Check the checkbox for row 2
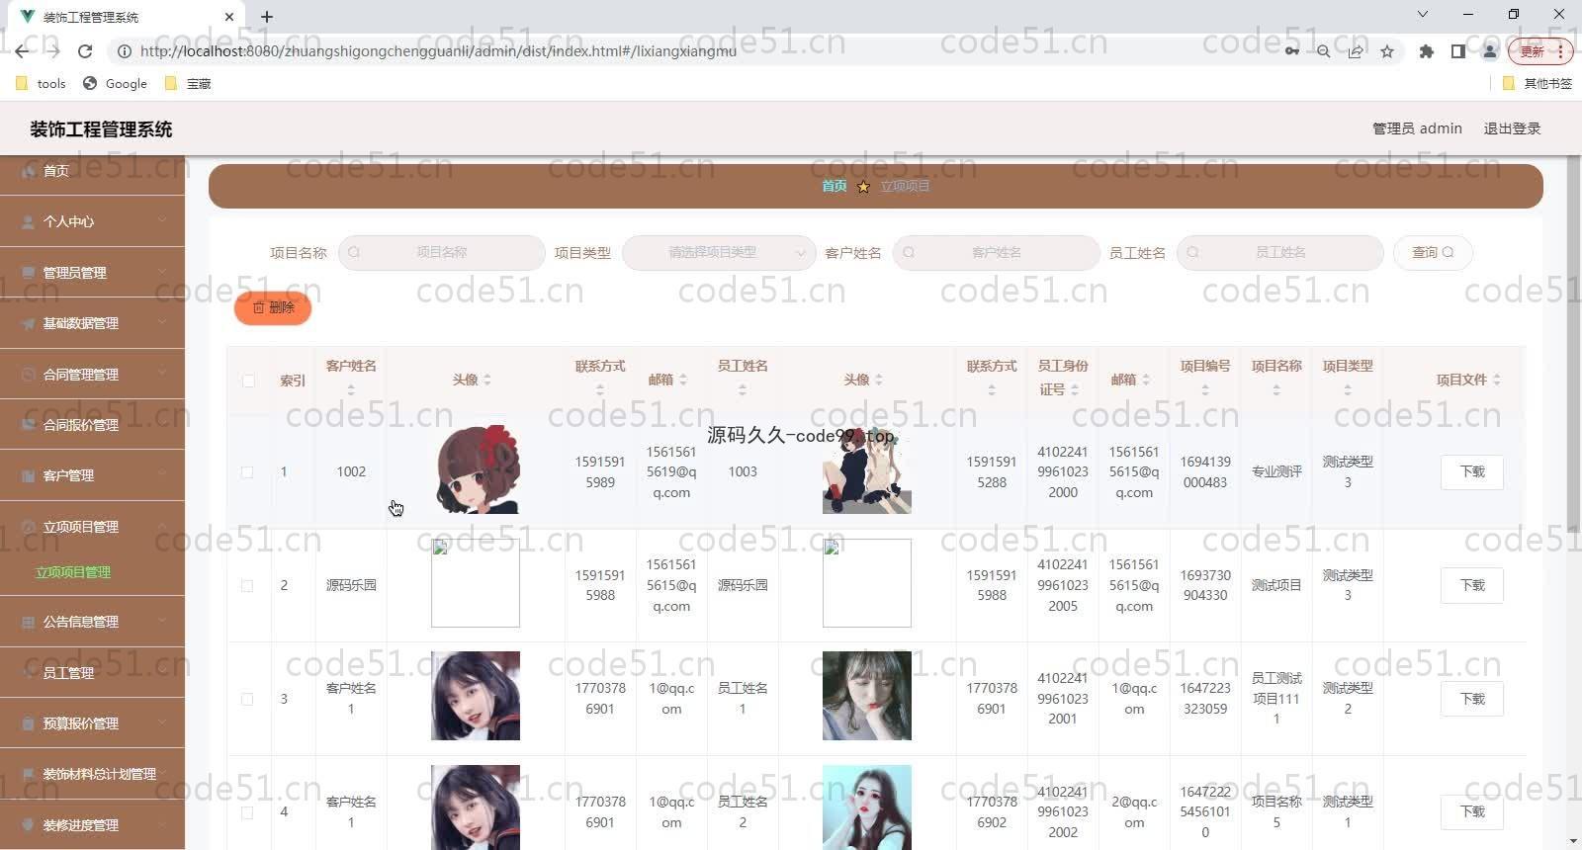 [x=247, y=585]
